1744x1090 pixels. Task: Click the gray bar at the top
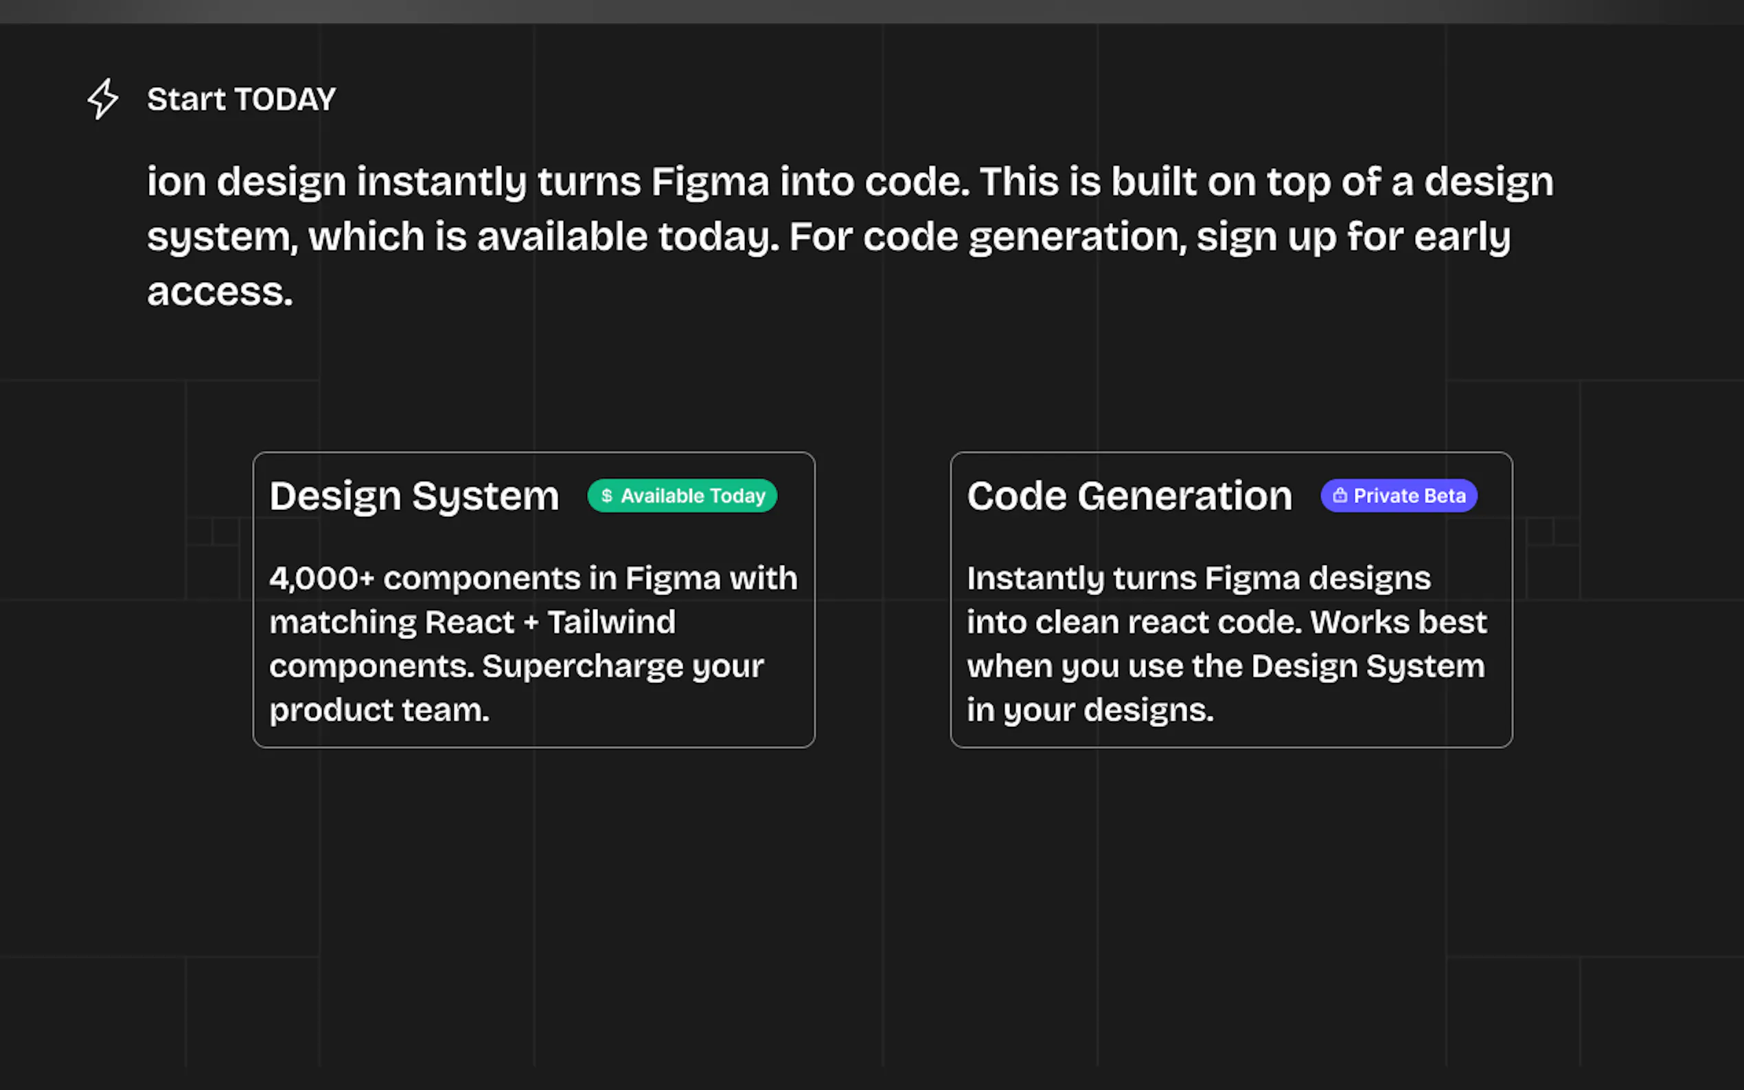click(x=871, y=12)
